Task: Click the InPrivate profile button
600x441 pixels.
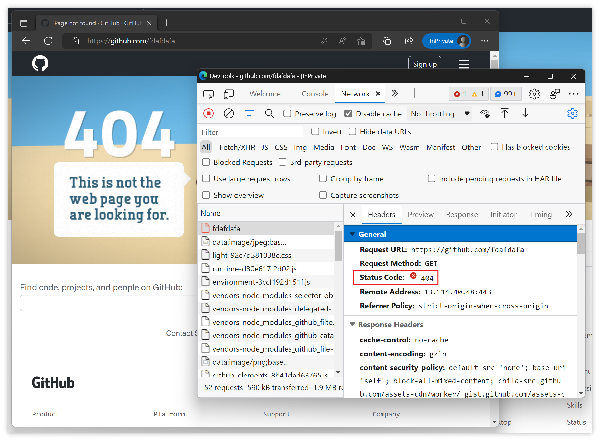Action: click(x=447, y=41)
